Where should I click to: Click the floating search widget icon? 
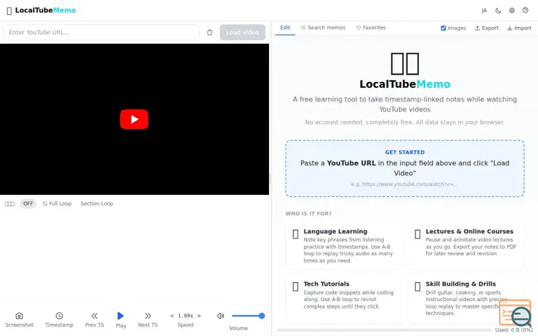(x=515, y=313)
